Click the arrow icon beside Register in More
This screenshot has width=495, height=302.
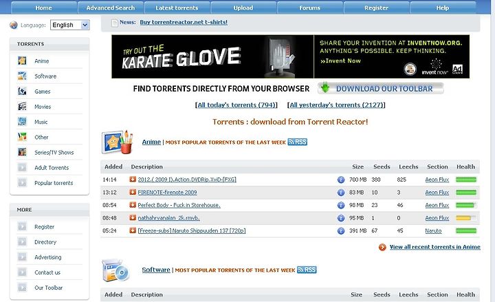(x=22, y=226)
